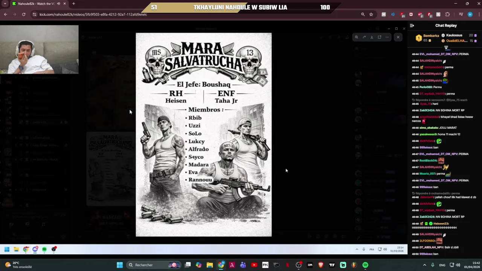Open Microsoft Teams from the taskbar

click(x=243, y=265)
